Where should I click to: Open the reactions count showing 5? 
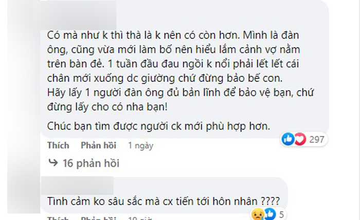pos(281,215)
